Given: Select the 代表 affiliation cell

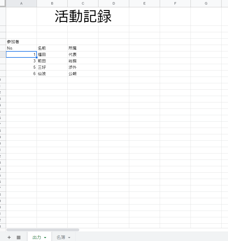Looking at the screenshot, I should 83,54.
